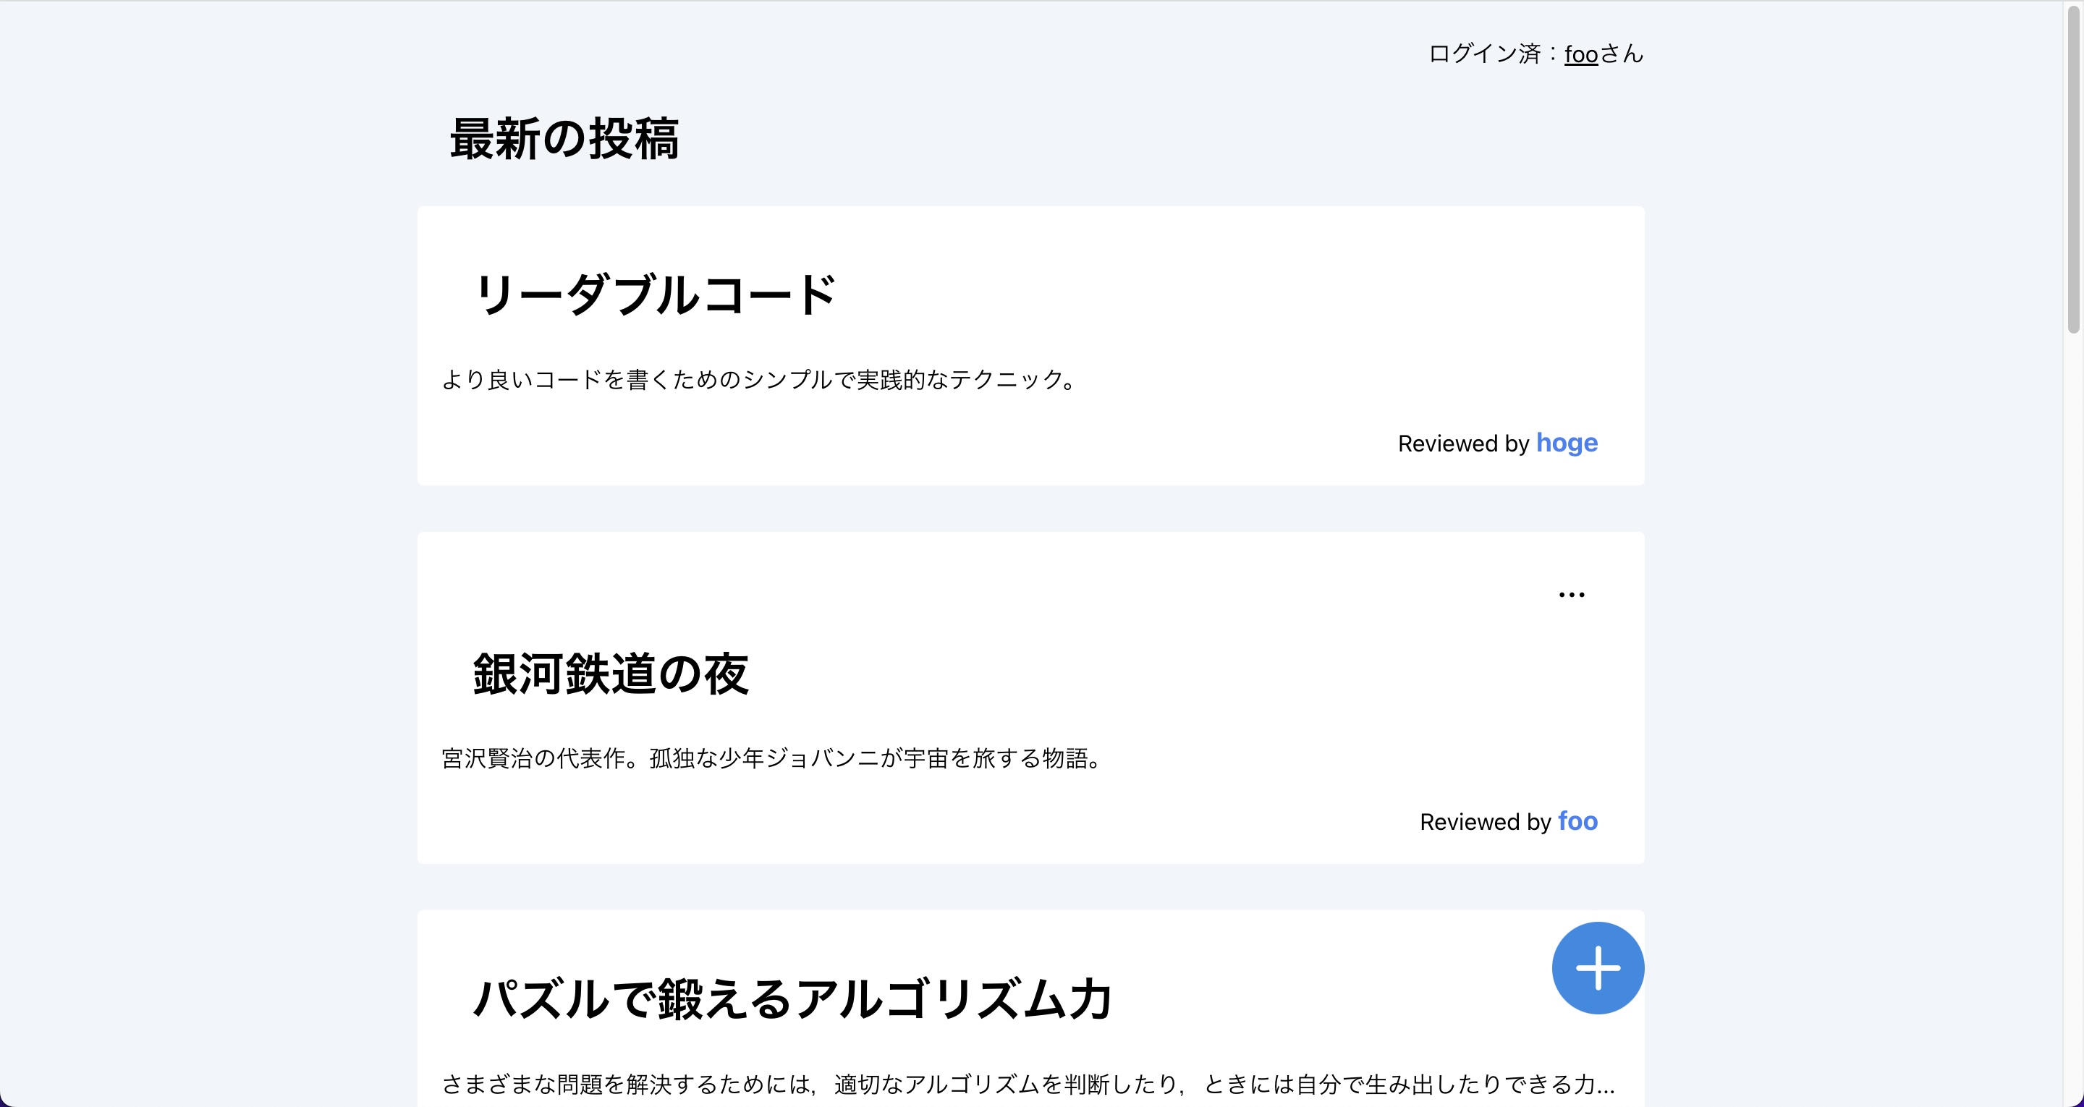Open reviewer hoge's profile link

(x=1566, y=444)
